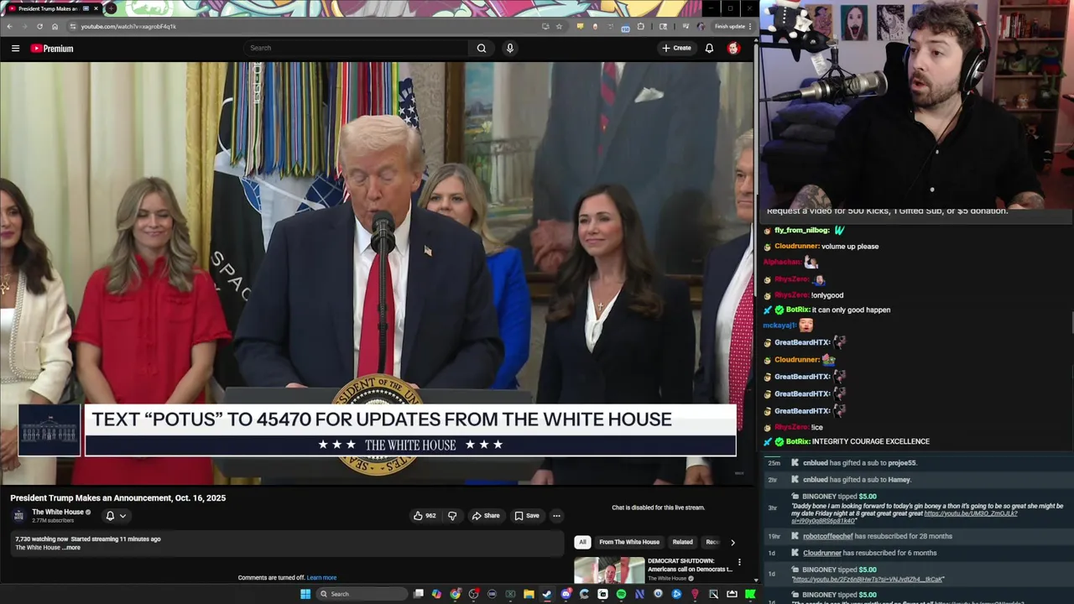Click the video title text under player
1074x604 pixels.
tap(117, 497)
